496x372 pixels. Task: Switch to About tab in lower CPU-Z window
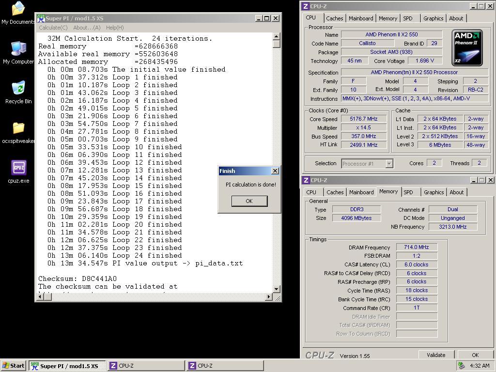(456, 192)
